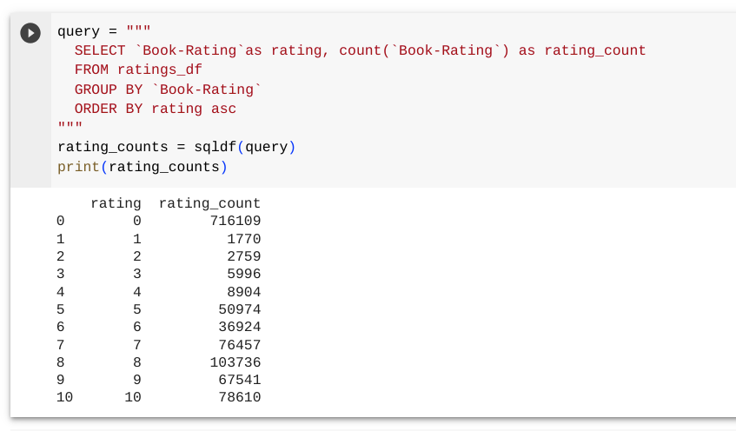Select the 716109 count value in output
The width and height of the screenshot is (736, 431).
pos(235,222)
